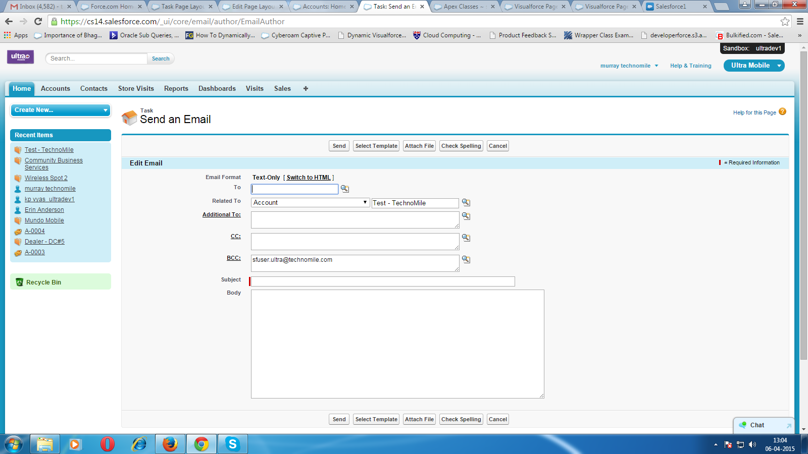This screenshot has height=454, width=808.
Task: Expand the murray technomile user menu
Action: [x=629, y=66]
